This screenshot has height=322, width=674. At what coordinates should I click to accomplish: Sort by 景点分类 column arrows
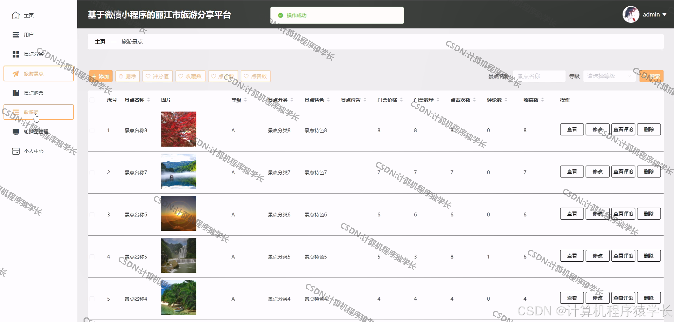click(292, 100)
